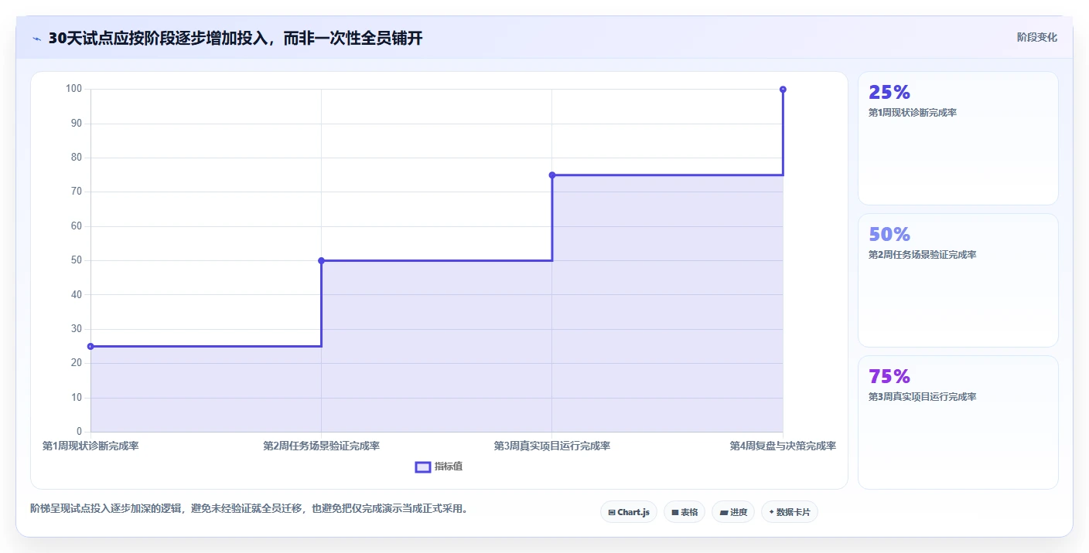Viewport: 1089px width, 553px height.
Task: Select the 50% metric card value
Action: click(889, 235)
